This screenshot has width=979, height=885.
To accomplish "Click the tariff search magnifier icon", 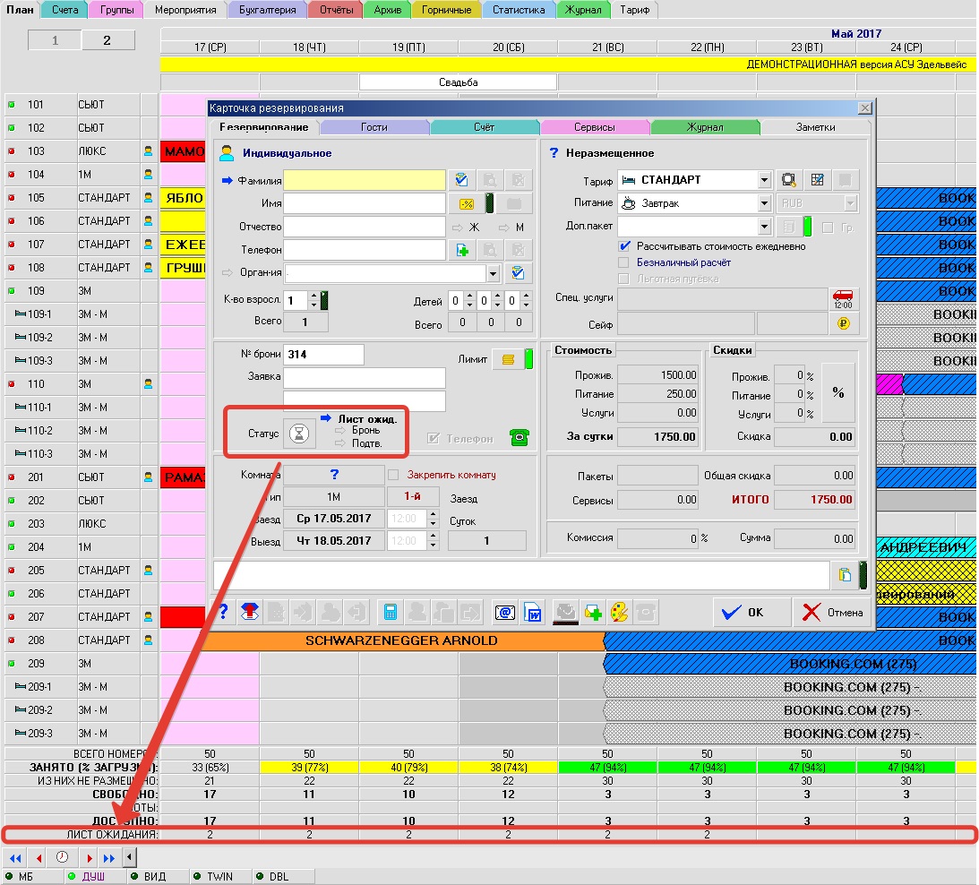I will coord(788,181).
